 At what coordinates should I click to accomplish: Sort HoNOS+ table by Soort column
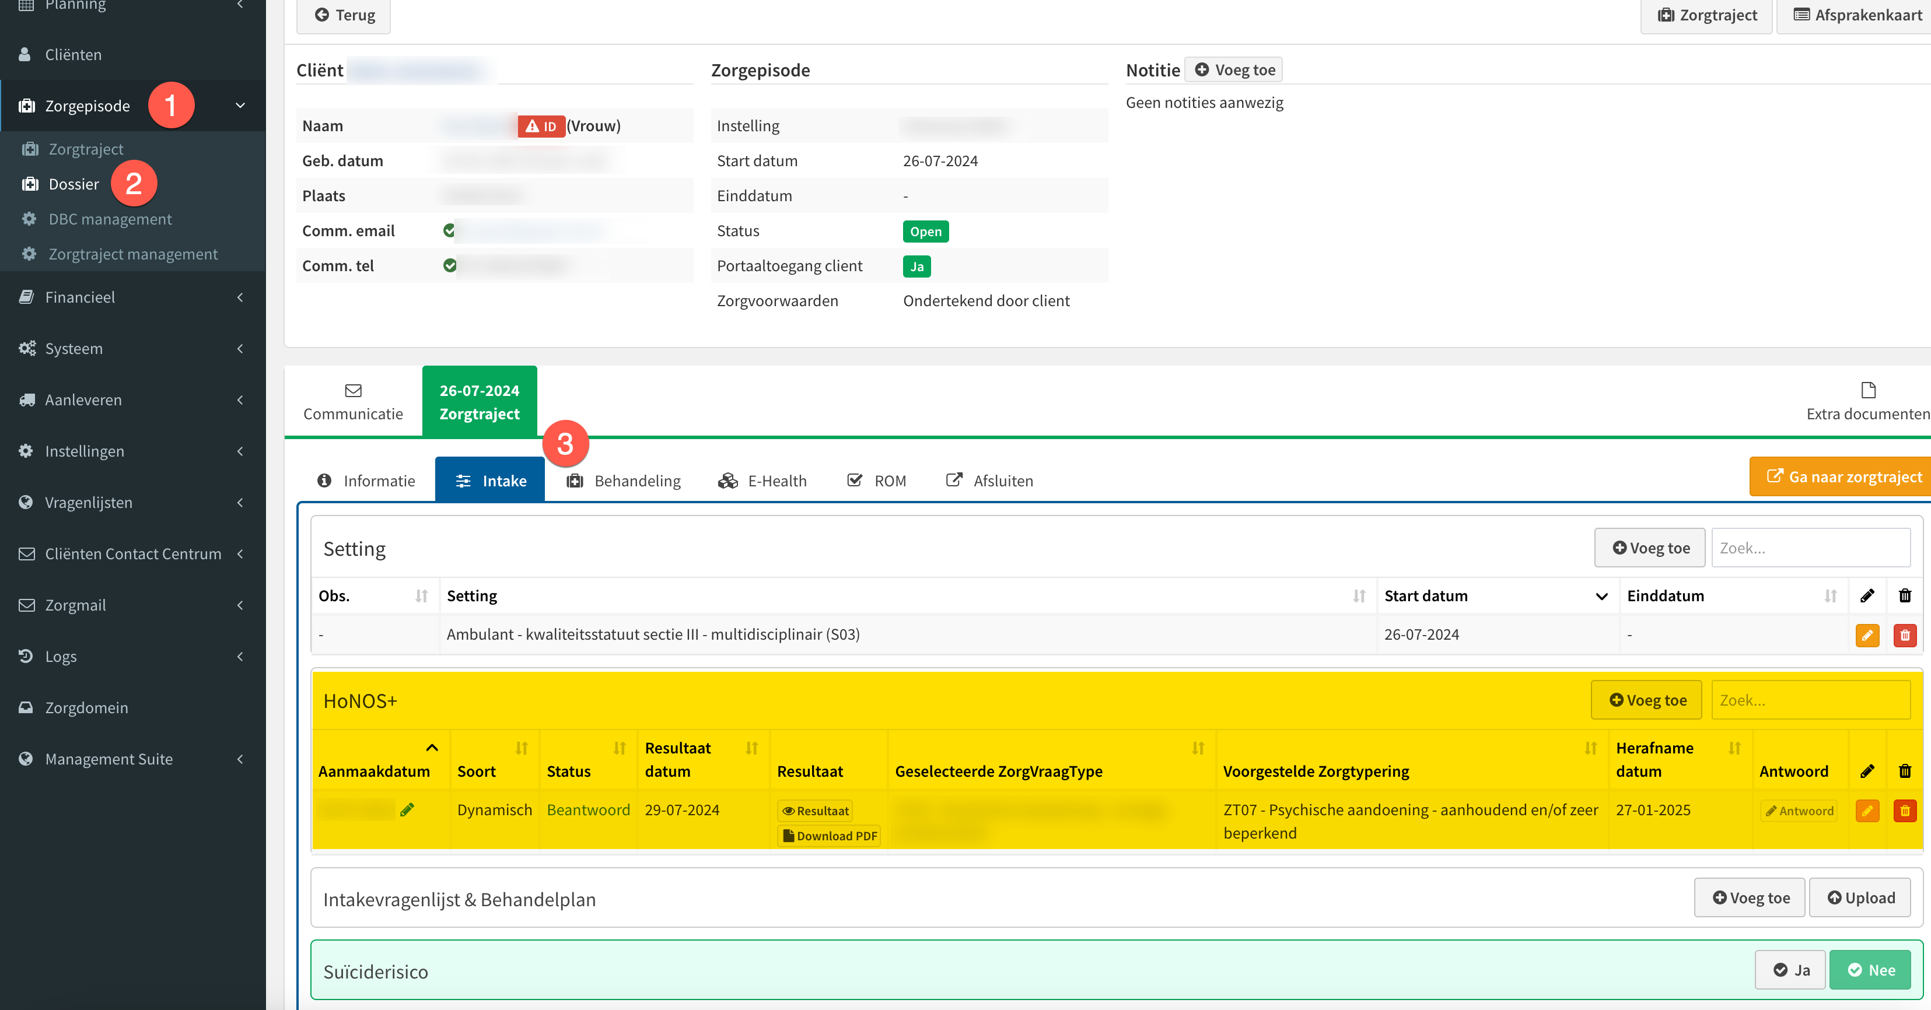pos(522,748)
